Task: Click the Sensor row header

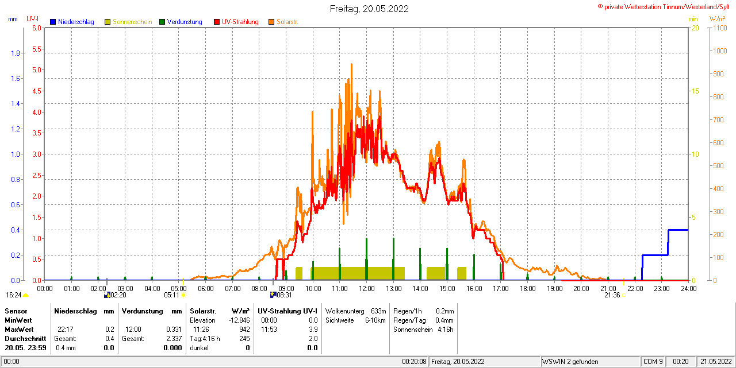Action: click(16, 311)
